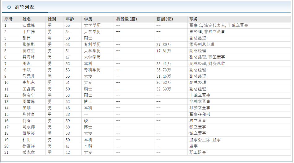Click the 性别 column header
The height and width of the screenshot is (163, 294).
[52, 19]
